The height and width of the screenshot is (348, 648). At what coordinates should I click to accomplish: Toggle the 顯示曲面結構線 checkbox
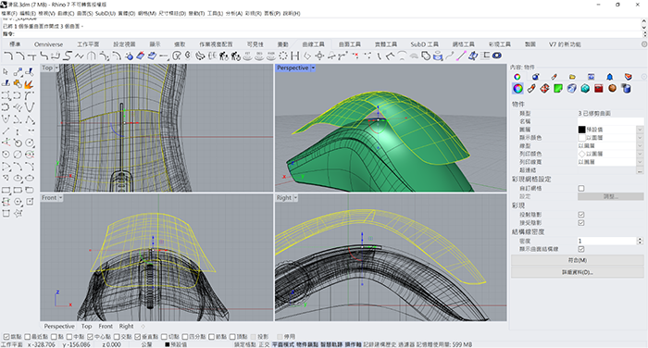click(581, 249)
